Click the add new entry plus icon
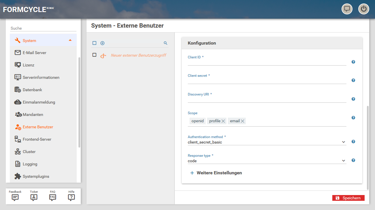This screenshot has width=375, height=210. (102, 43)
